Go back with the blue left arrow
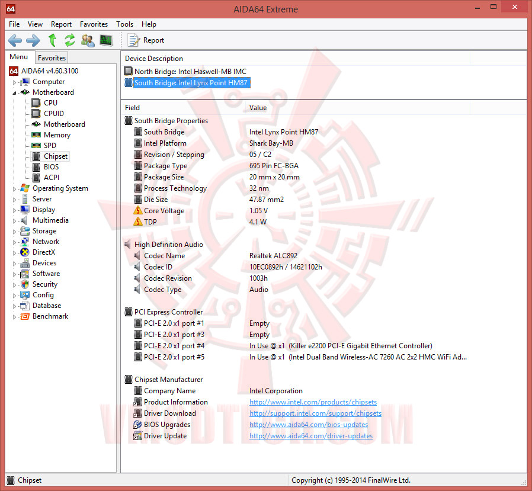The width and height of the screenshot is (532, 491). point(15,40)
